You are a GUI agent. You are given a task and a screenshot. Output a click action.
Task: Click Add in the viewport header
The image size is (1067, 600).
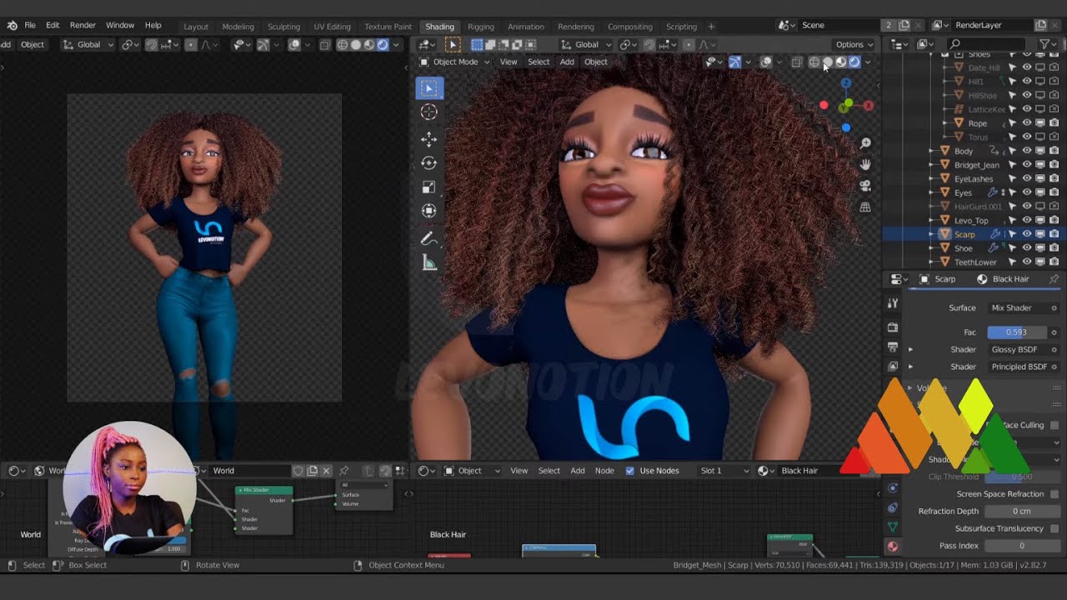567,62
